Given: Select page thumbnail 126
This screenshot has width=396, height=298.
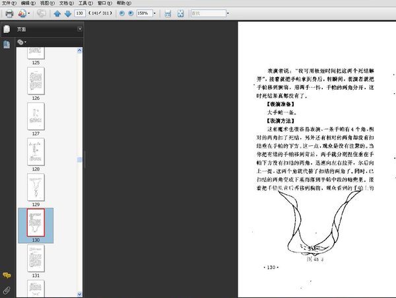Looking at the screenshot, I should click(x=36, y=81).
